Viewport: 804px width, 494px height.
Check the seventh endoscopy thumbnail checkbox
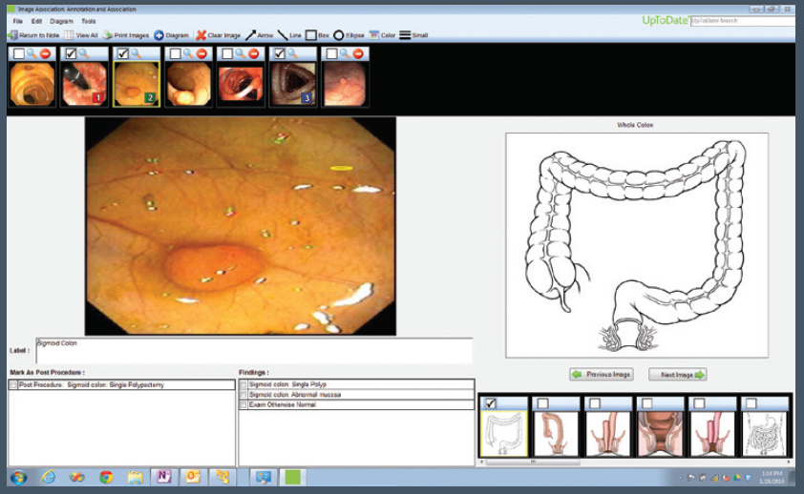coord(331,53)
